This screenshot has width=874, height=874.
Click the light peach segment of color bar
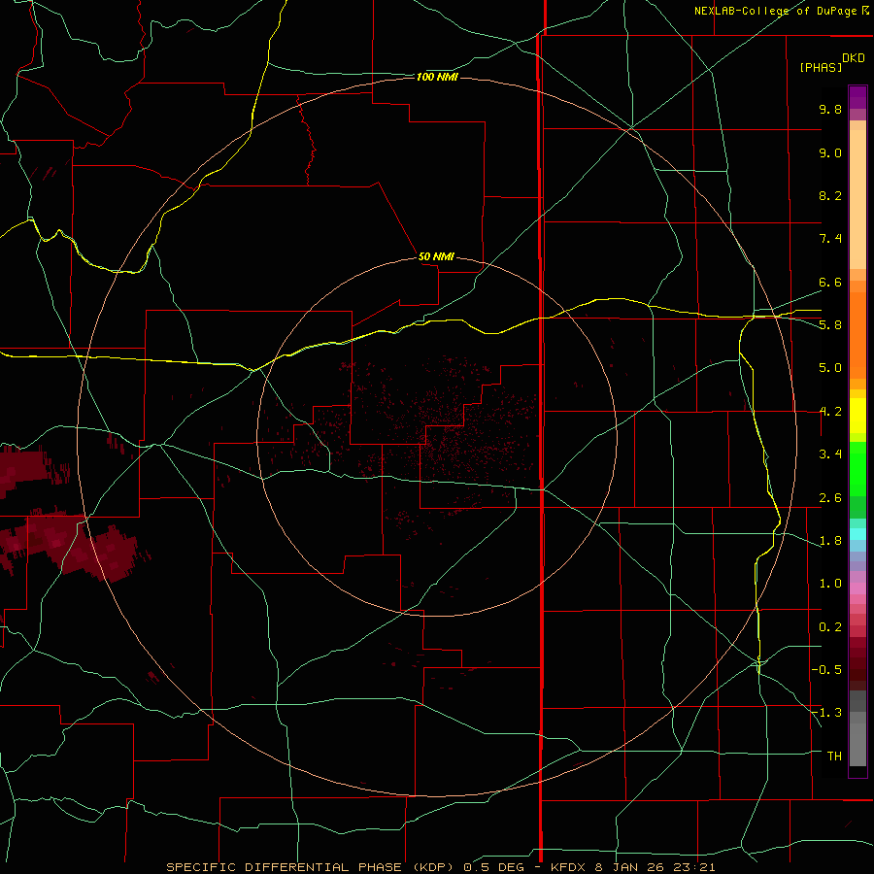coord(857,199)
